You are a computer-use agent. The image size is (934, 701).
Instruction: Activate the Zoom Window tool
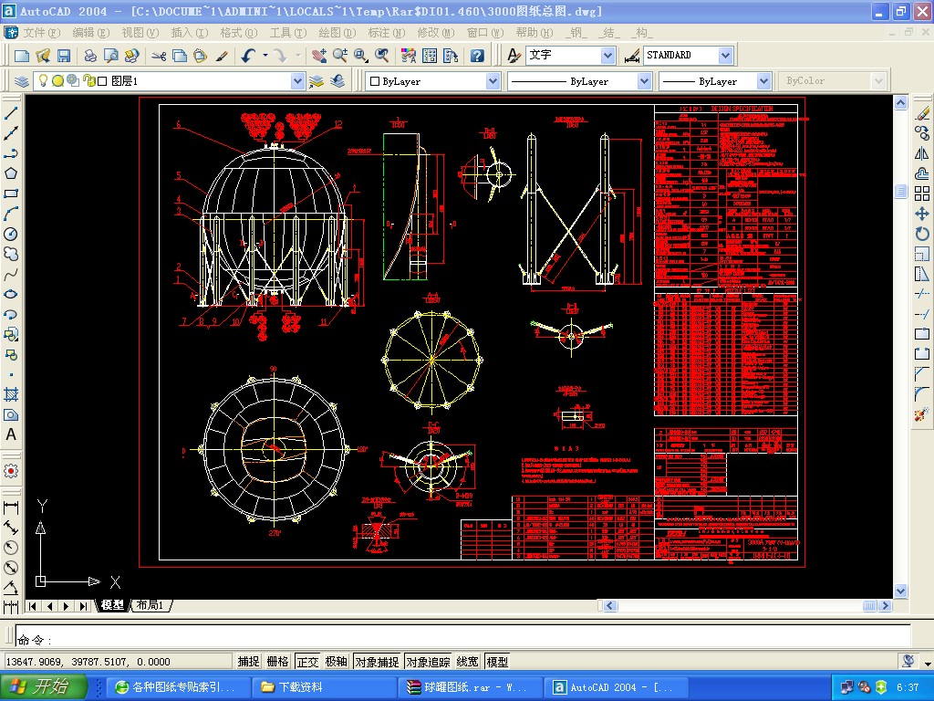pos(361,56)
